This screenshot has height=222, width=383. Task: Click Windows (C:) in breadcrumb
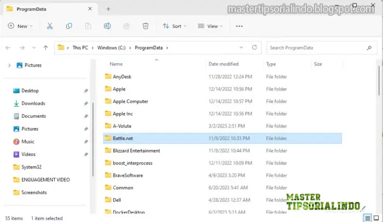coord(112,47)
